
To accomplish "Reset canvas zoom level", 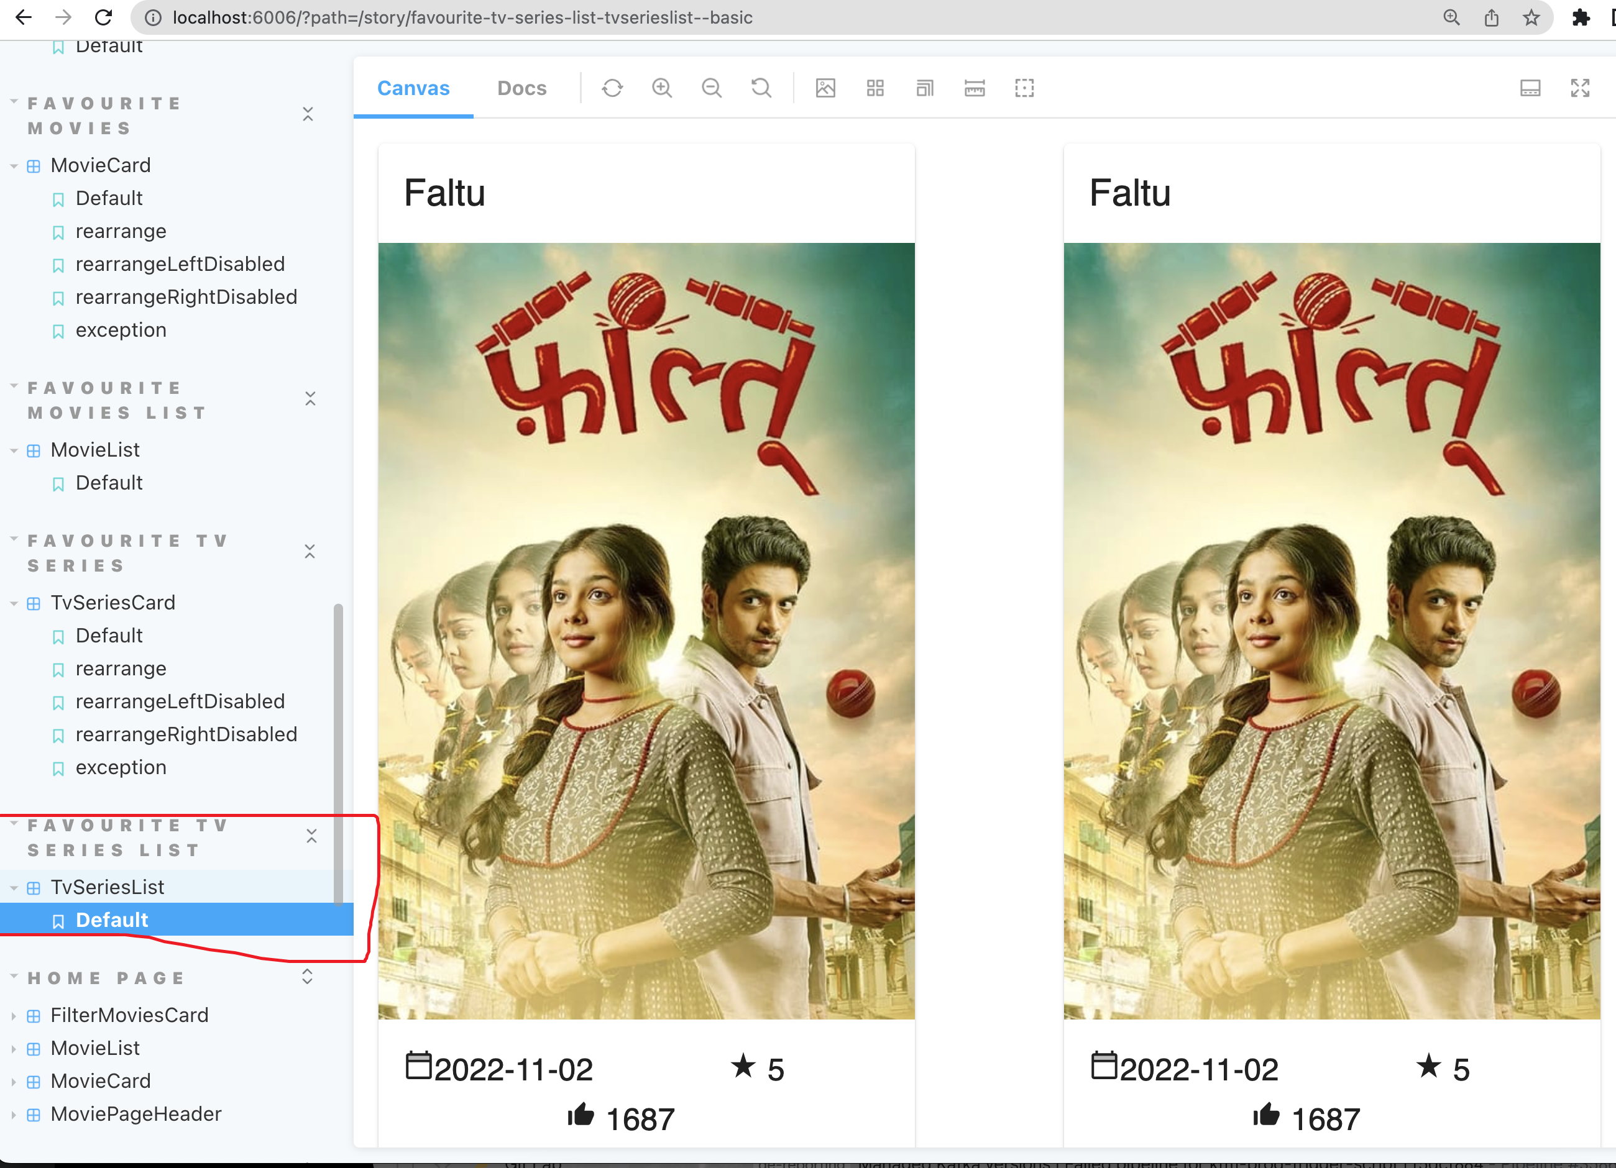I will (x=761, y=88).
